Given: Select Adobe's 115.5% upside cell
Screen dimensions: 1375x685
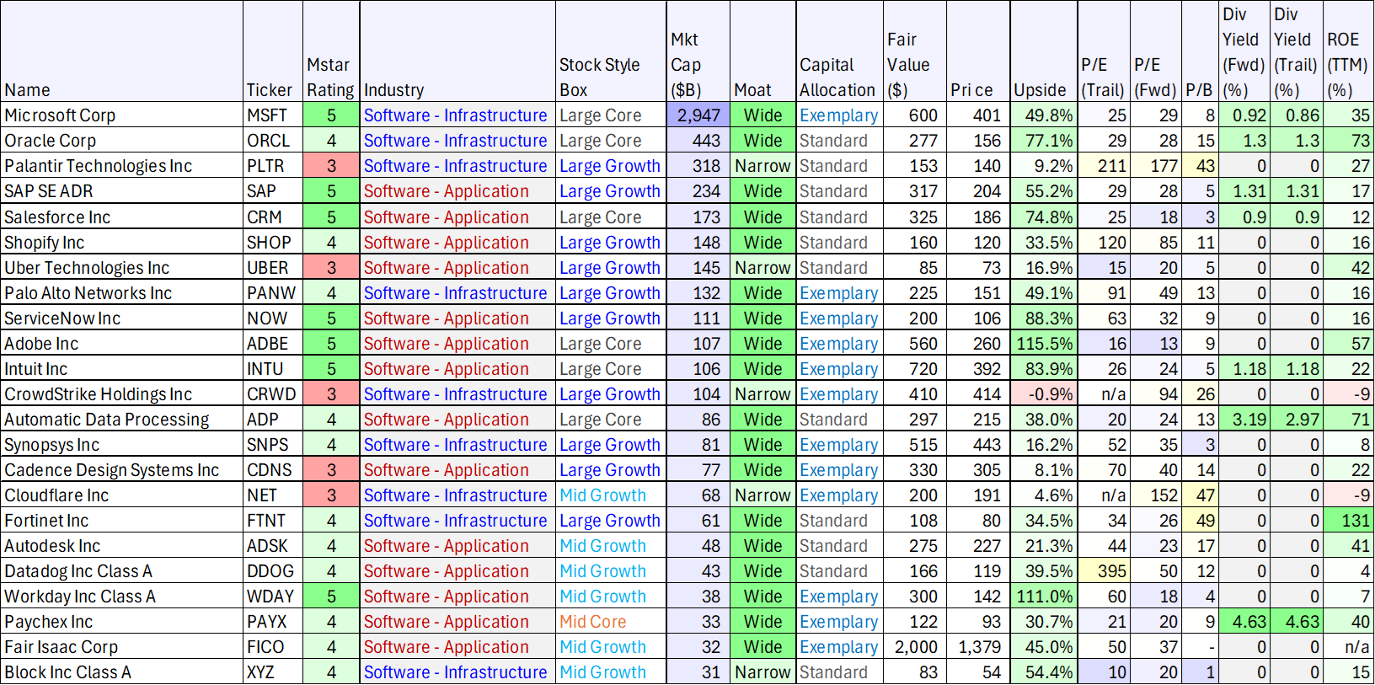Looking at the screenshot, I should [1043, 343].
